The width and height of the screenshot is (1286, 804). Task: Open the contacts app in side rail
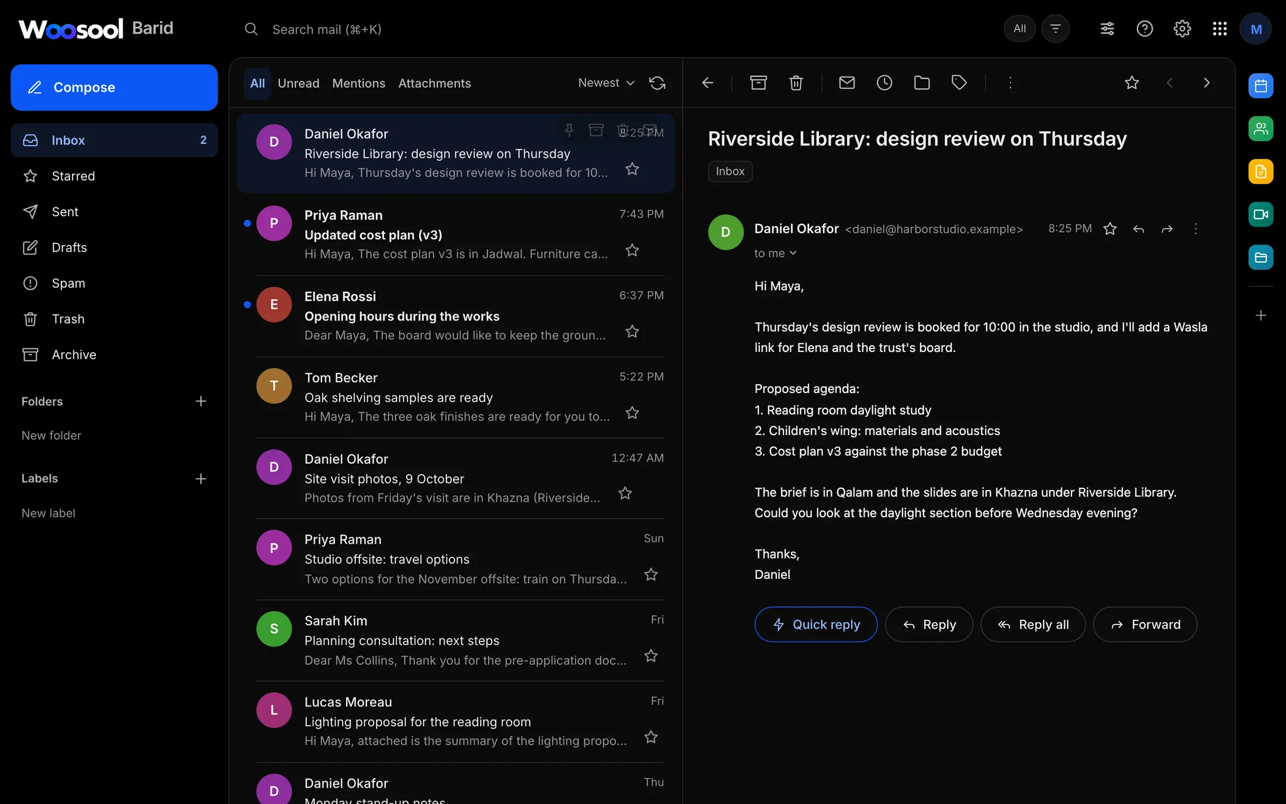pos(1261,129)
